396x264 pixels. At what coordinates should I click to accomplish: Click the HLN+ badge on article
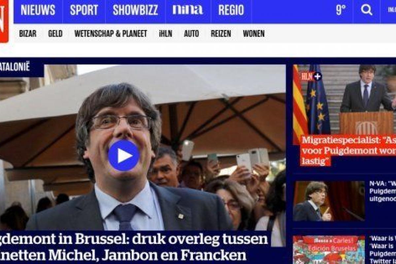click(311, 77)
